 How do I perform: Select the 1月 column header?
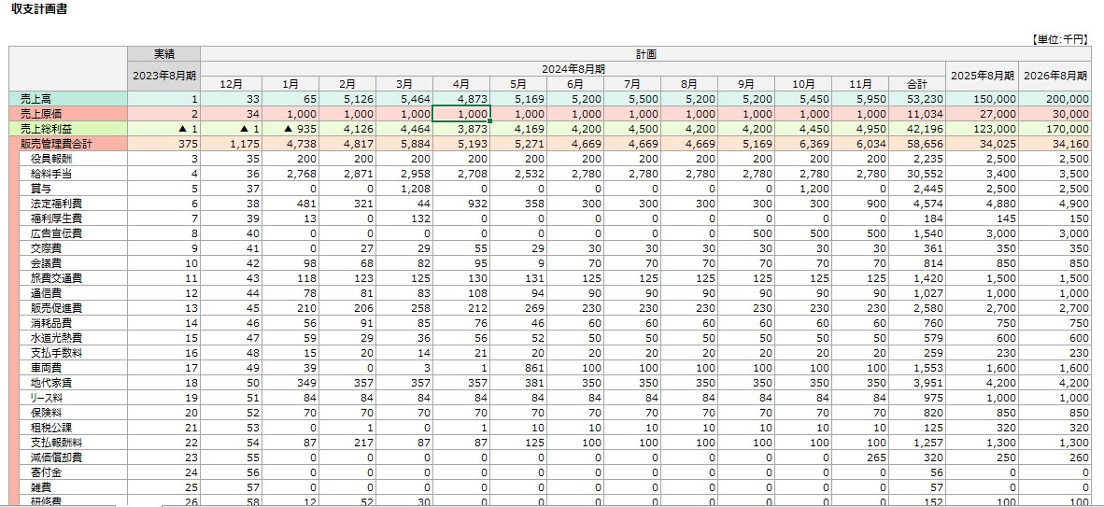pos(290,84)
